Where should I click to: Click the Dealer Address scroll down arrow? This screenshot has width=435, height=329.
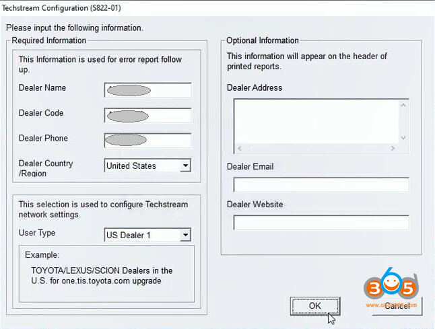point(403,137)
